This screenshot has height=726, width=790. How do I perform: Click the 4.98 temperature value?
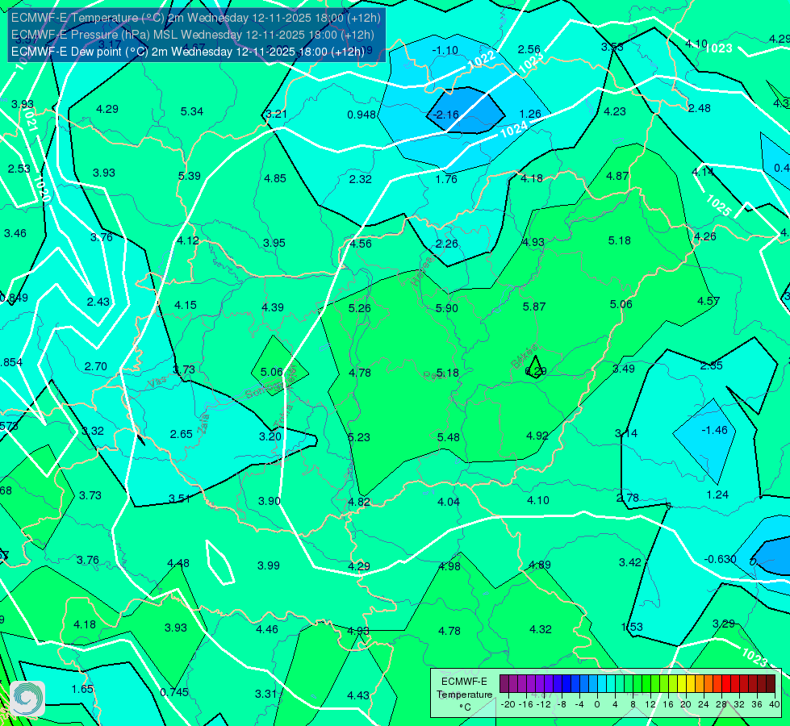(x=449, y=566)
